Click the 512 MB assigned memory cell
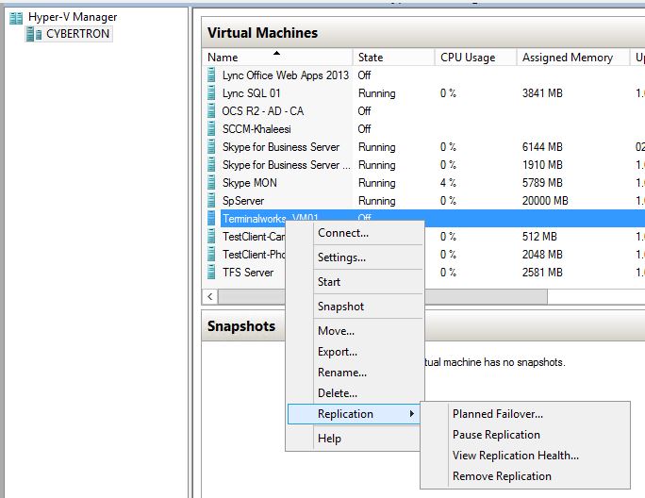This screenshot has height=498, width=645. (x=539, y=237)
